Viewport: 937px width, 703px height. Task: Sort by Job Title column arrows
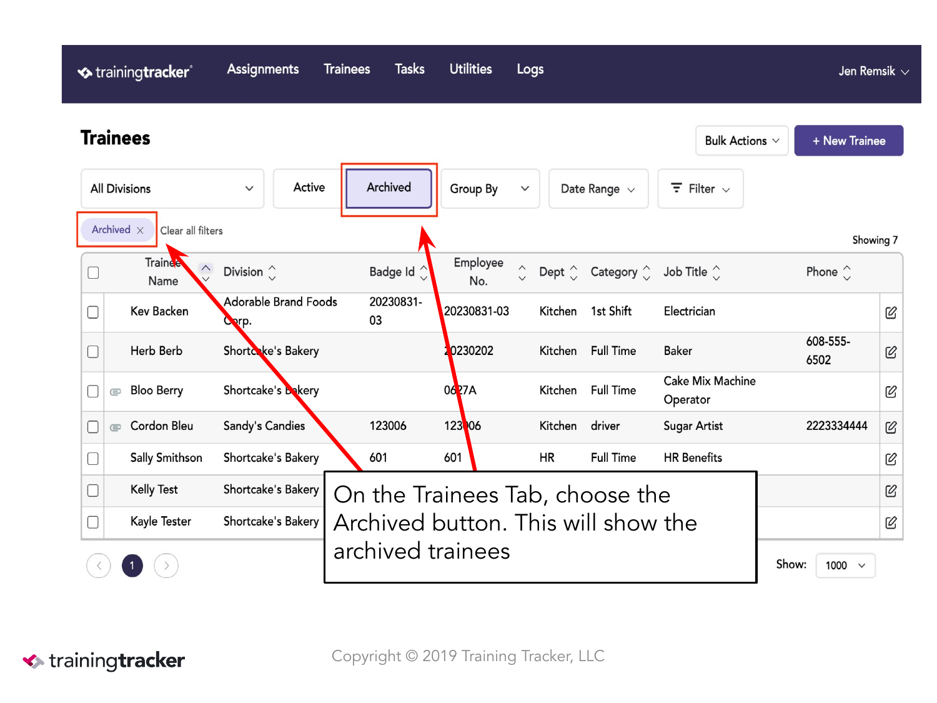[716, 272]
